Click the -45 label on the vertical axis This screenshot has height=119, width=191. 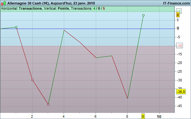pyautogui.click(x=179, y=106)
